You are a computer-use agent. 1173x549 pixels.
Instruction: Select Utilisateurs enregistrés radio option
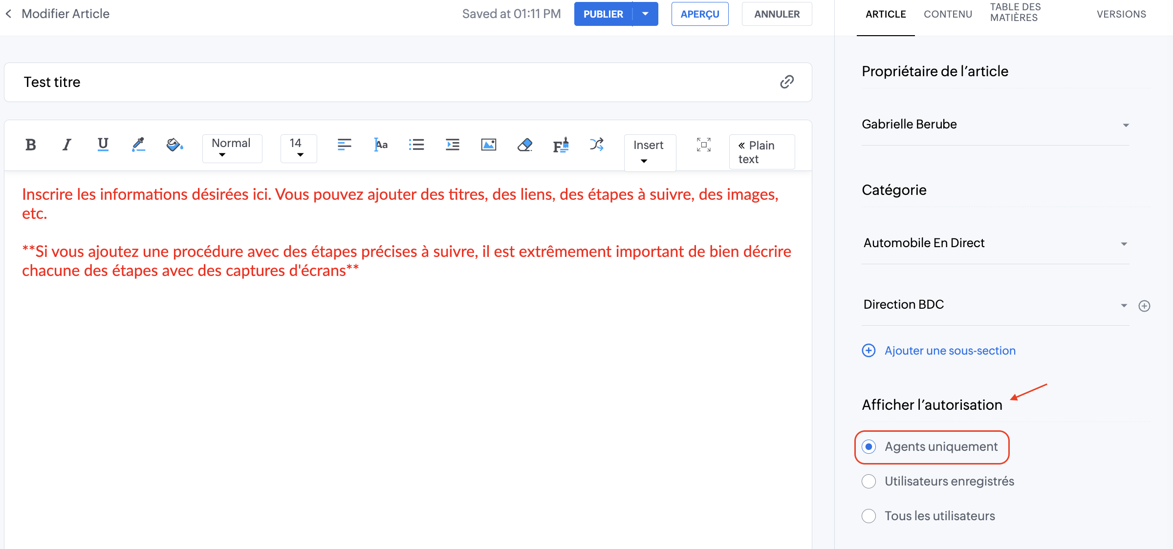point(869,481)
